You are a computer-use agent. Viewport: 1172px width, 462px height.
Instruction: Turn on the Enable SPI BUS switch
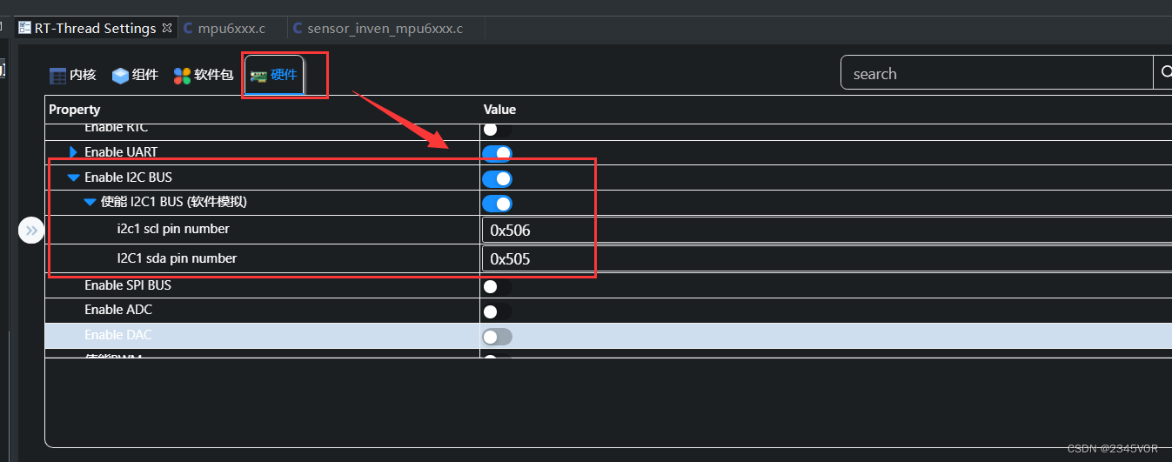(x=497, y=286)
